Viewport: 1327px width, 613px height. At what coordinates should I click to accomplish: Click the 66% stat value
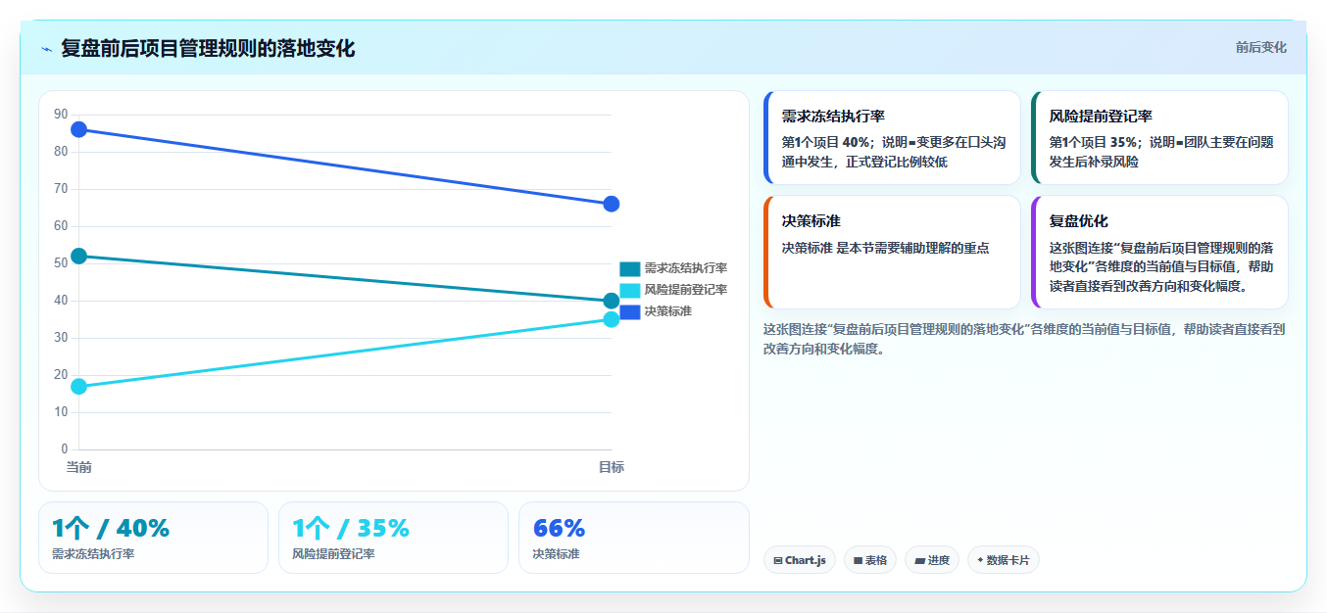click(x=559, y=528)
